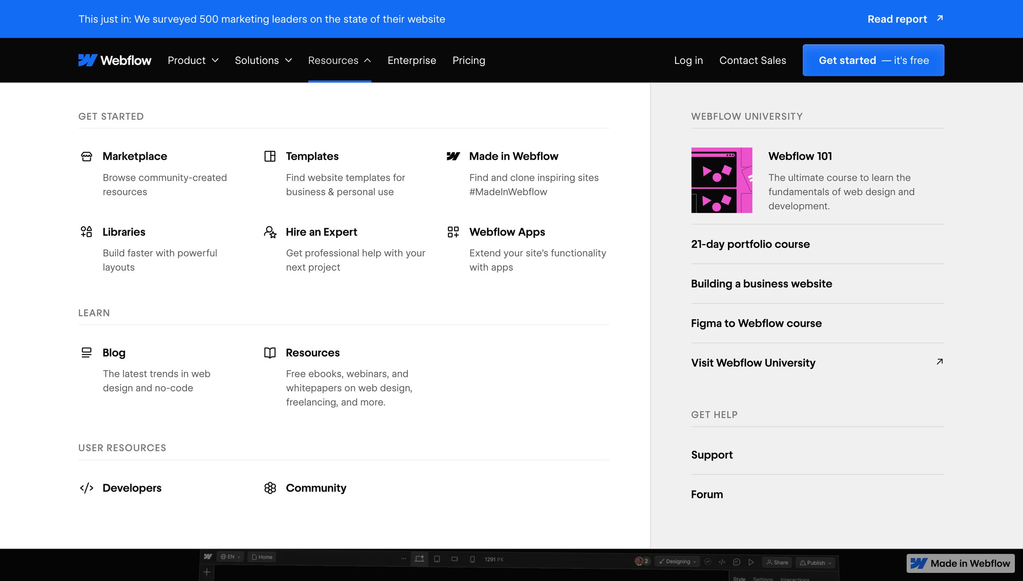Viewport: 1023px width, 581px height.
Task: Click the Marketplace storefront icon
Action: [x=87, y=156]
